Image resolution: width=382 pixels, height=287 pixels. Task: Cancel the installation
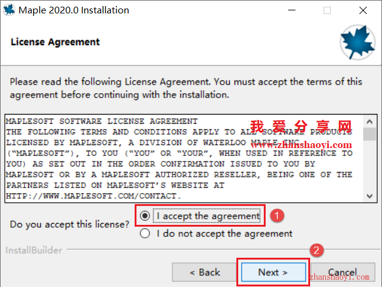[x=342, y=272]
